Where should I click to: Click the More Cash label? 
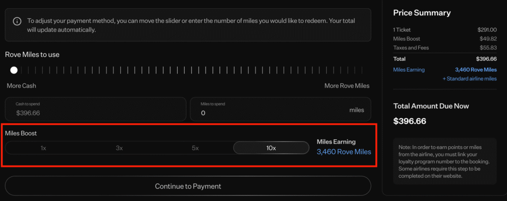[x=21, y=86]
